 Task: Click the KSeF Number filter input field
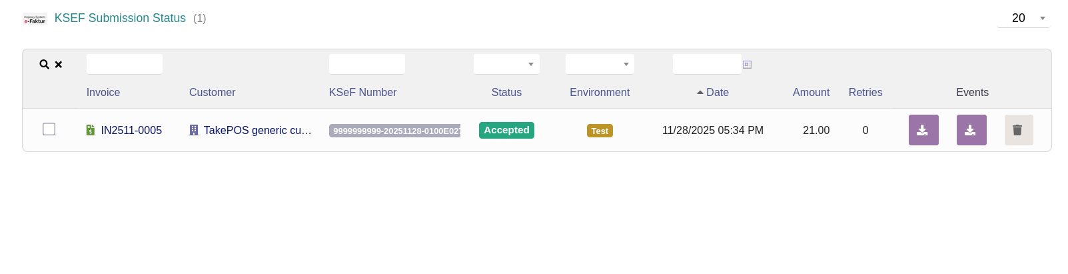tap(366, 64)
